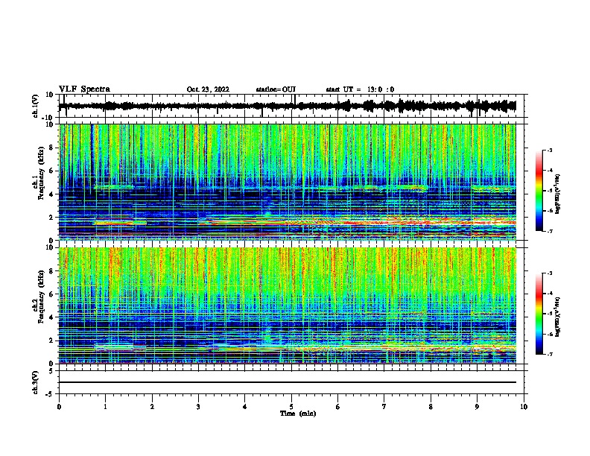Click time axis tick label '3'
The width and height of the screenshot is (590, 456).
click(x=198, y=407)
